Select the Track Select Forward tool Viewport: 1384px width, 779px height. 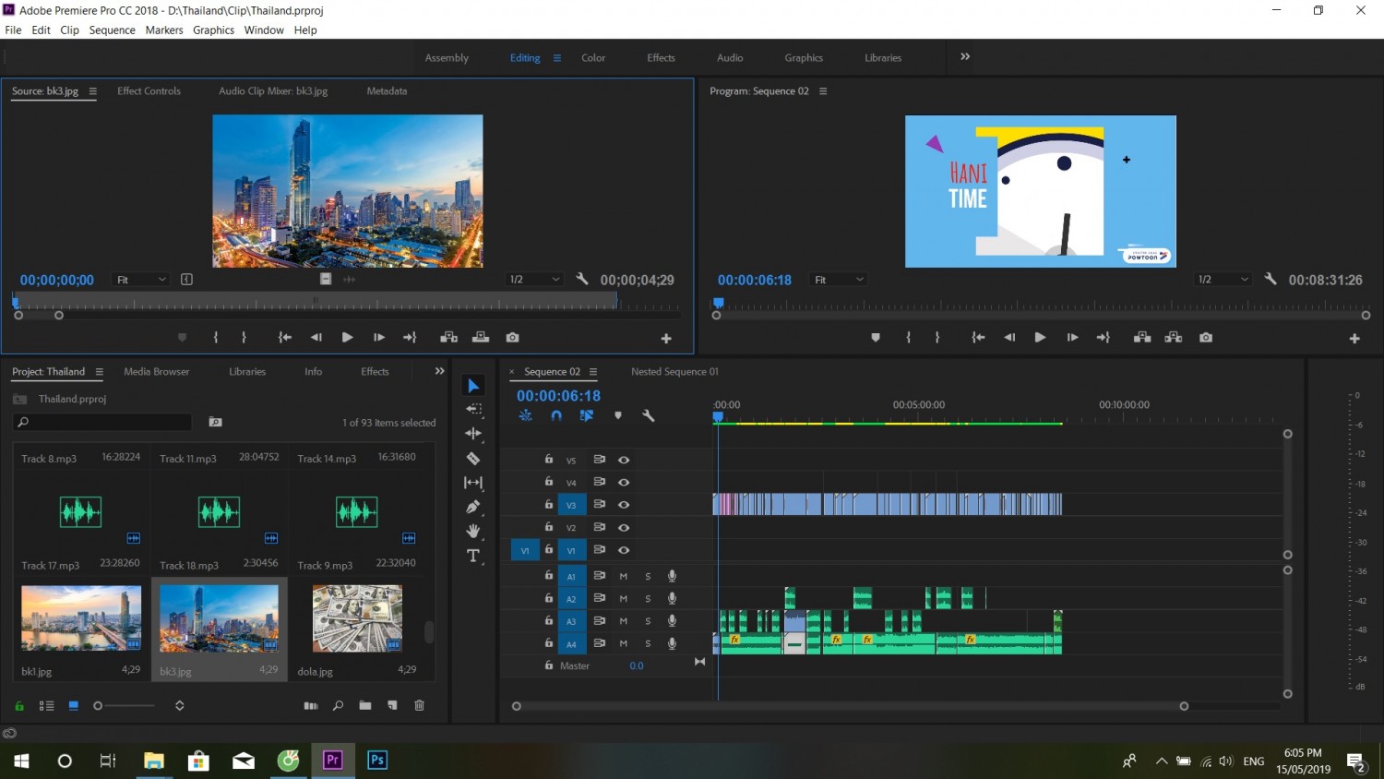(x=473, y=409)
